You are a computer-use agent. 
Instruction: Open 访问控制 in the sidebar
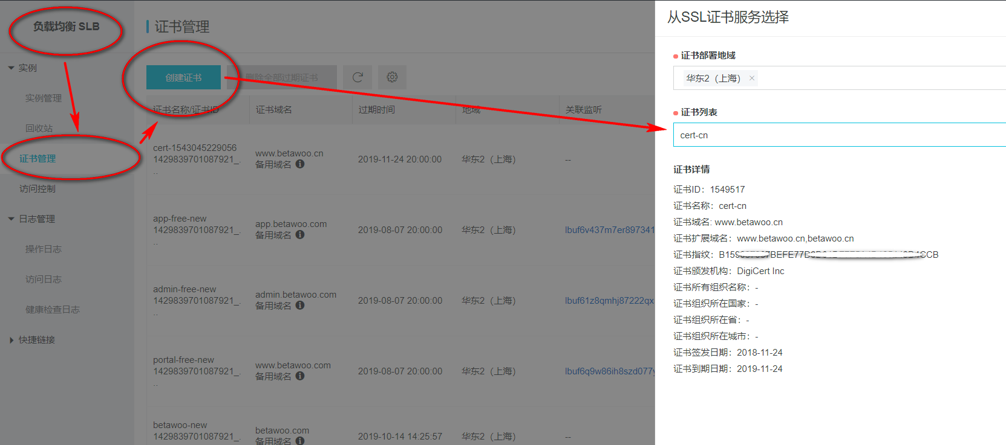[x=38, y=188]
